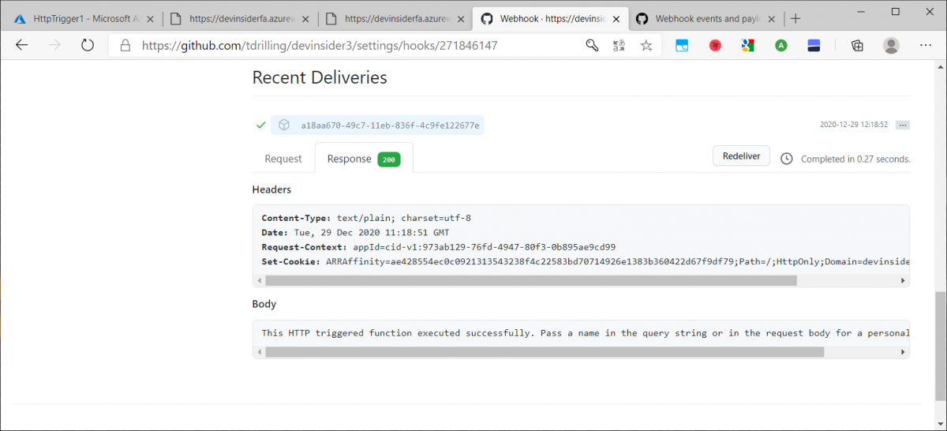
Task: Click the green 'A' extension icon
Action: [x=780, y=46]
